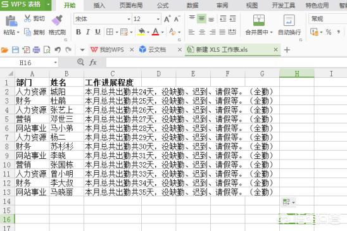Click the font color red A swatch
Screen dimensions: 347x231
[x=156, y=32]
